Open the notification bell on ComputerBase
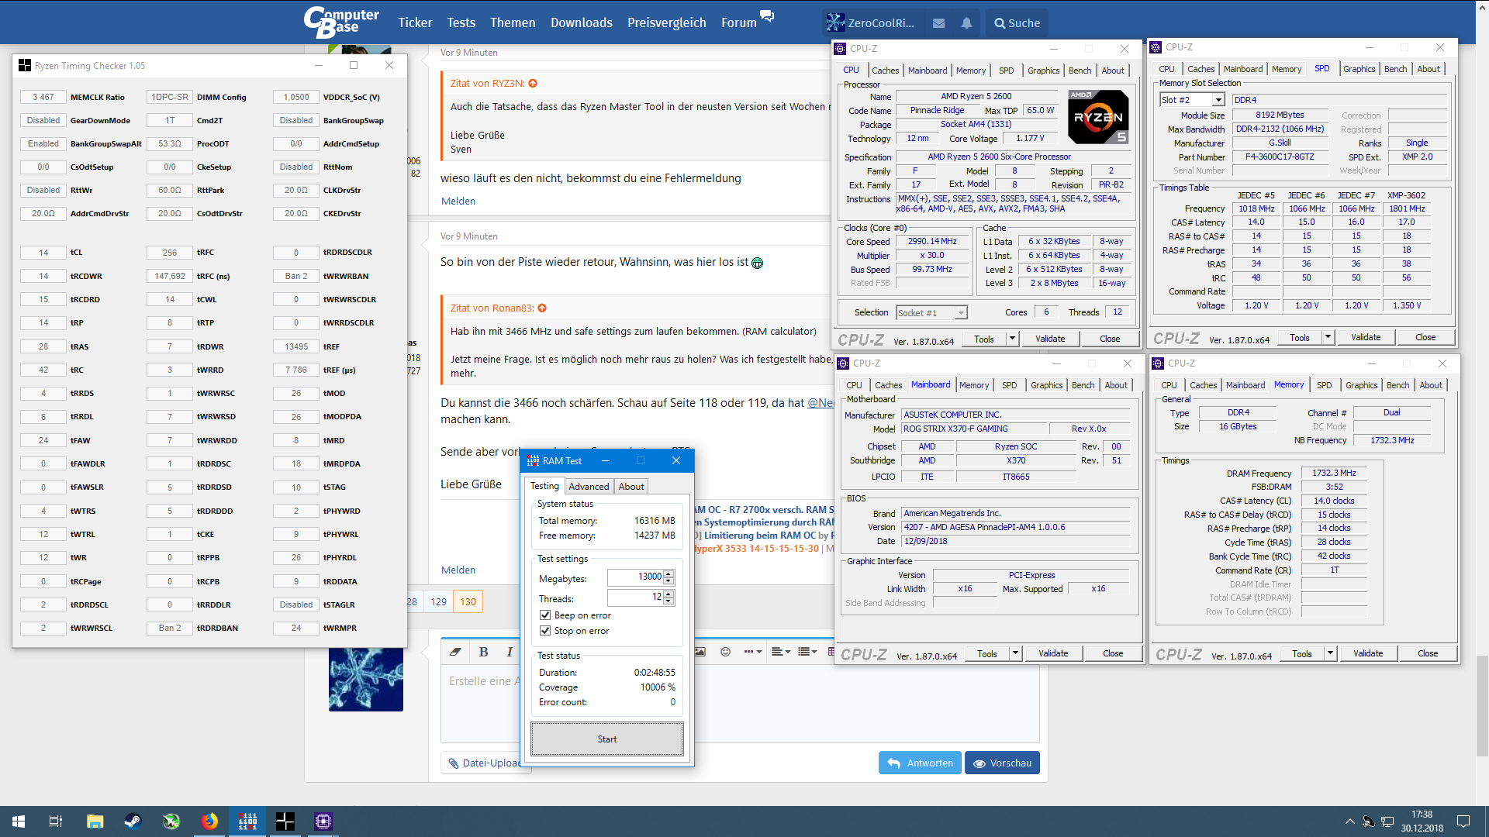This screenshot has width=1489, height=837. tap(966, 22)
